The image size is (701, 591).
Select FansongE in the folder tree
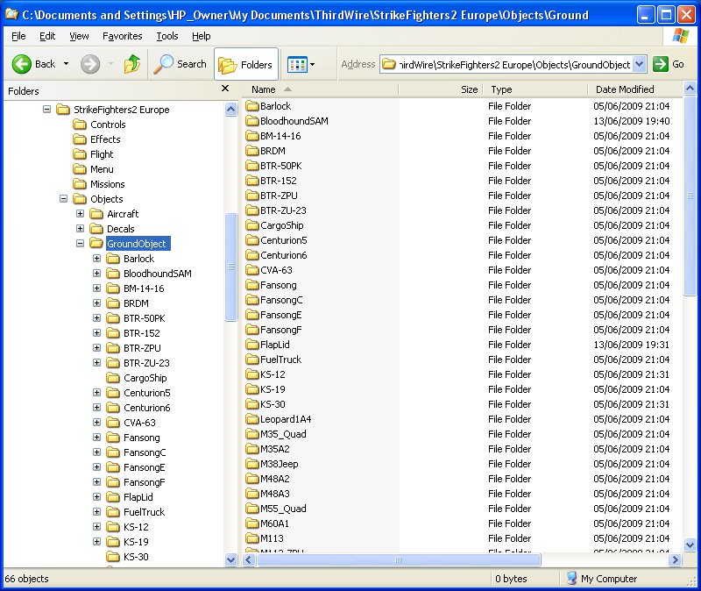(144, 467)
